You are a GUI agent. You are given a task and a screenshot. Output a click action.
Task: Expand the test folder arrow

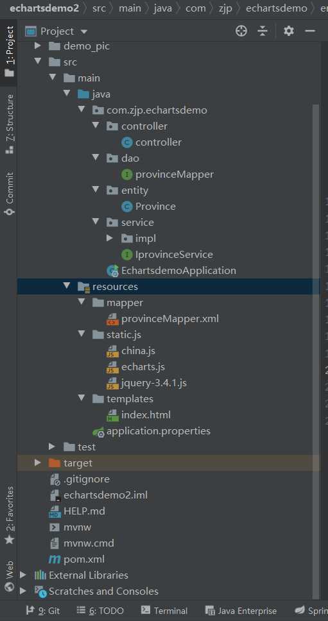[52, 447]
